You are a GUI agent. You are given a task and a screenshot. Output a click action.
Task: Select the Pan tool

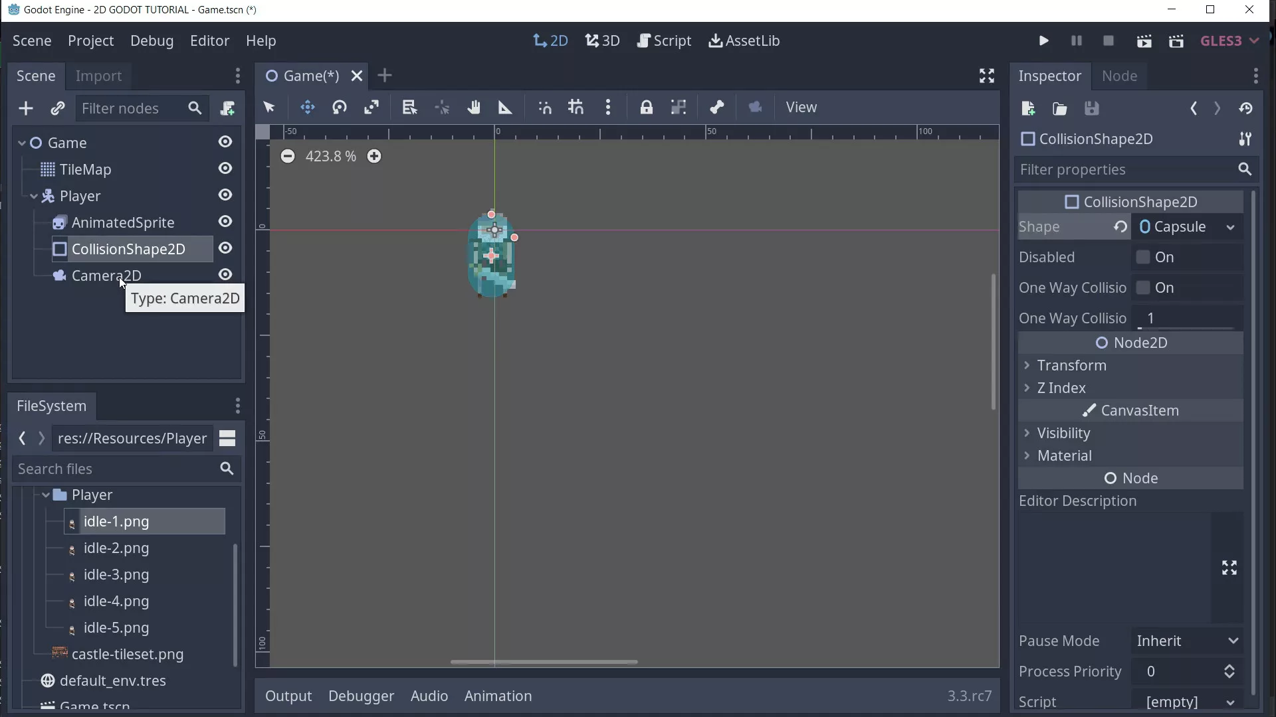(473, 108)
